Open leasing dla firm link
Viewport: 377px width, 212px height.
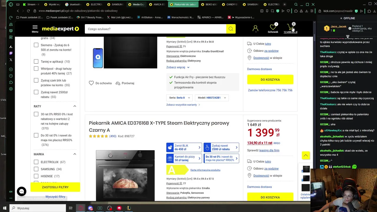pos(269,150)
